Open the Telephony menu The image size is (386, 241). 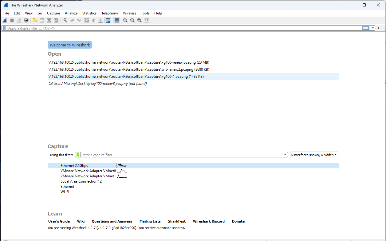point(110,13)
